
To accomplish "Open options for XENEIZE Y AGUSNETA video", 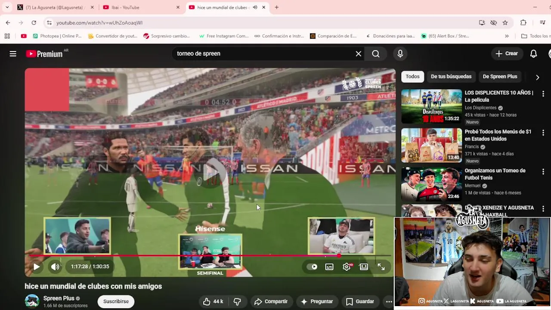I will point(543,209).
